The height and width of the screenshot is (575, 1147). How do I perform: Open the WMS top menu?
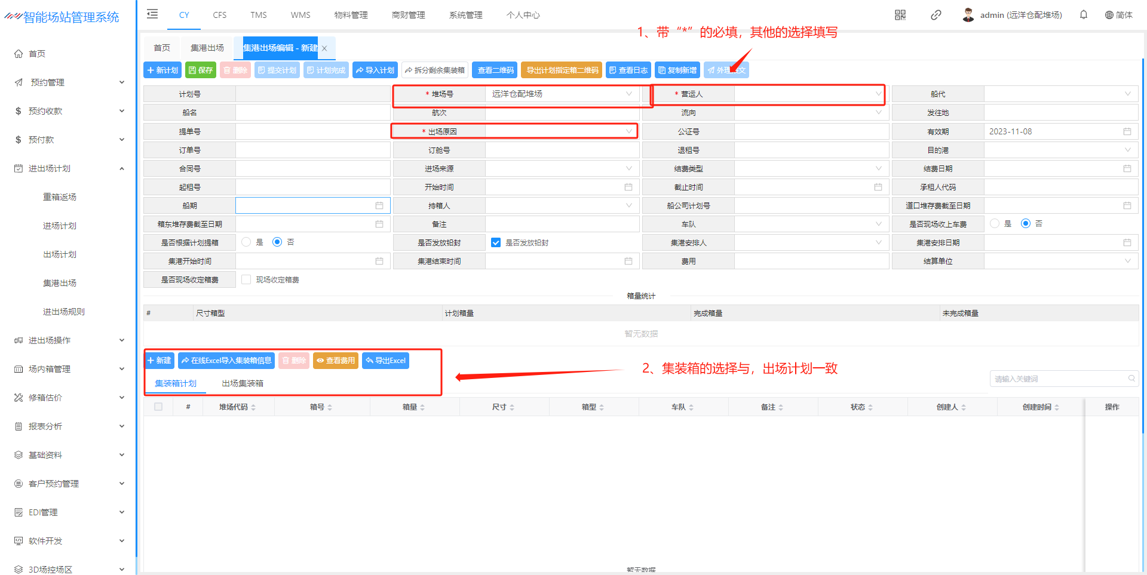point(300,15)
